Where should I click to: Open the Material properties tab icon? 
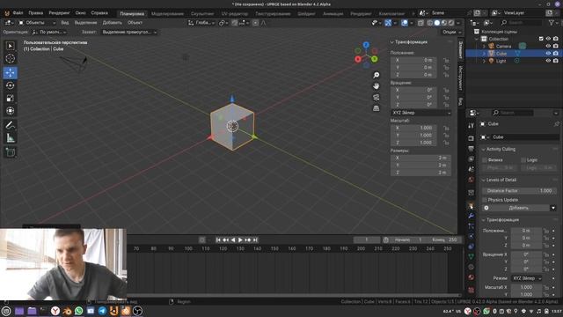(472, 277)
